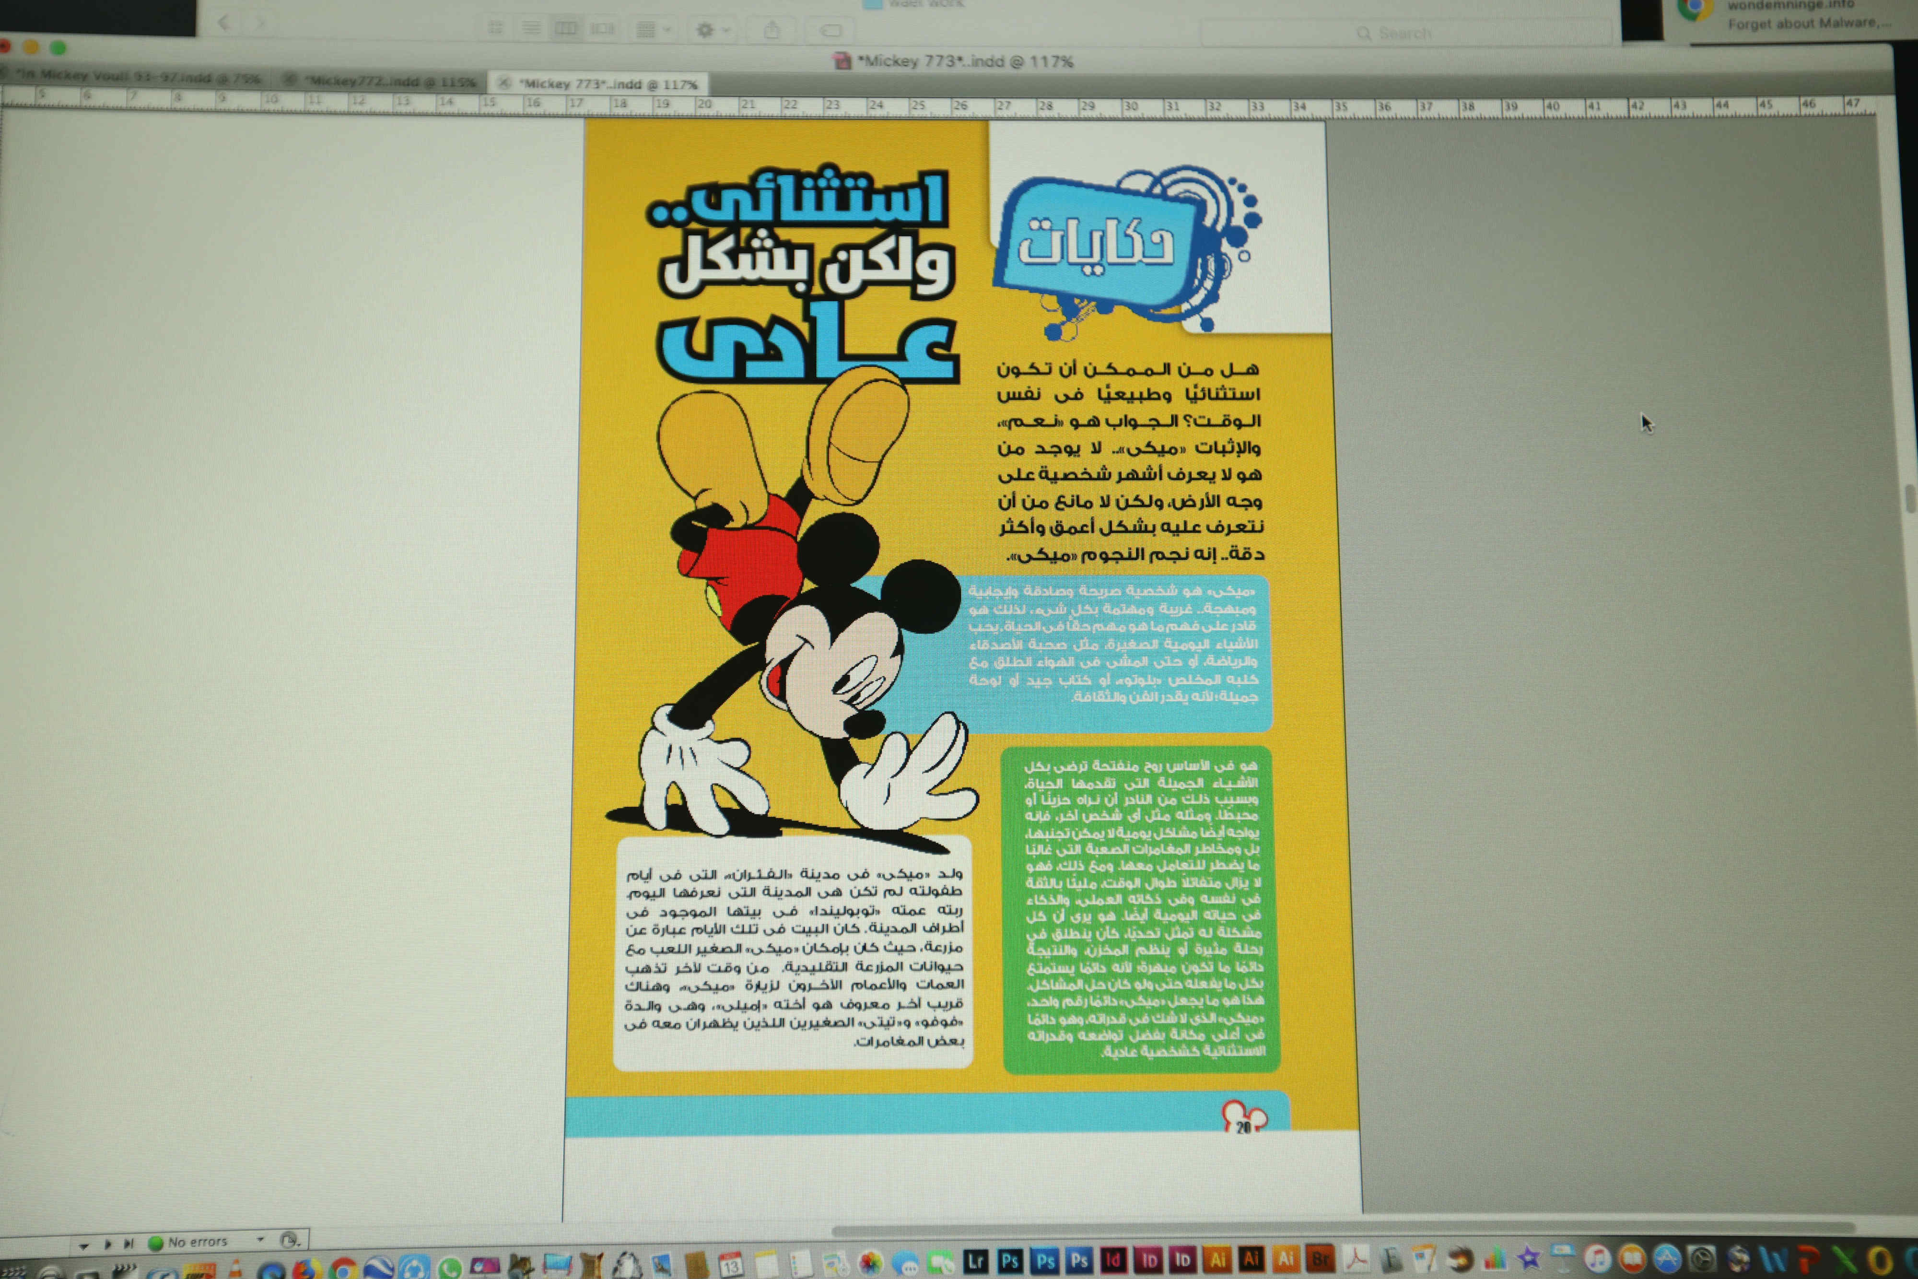The width and height of the screenshot is (1918, 1279).
Task: Jump to last page arrow
Action: point(129,1243)
